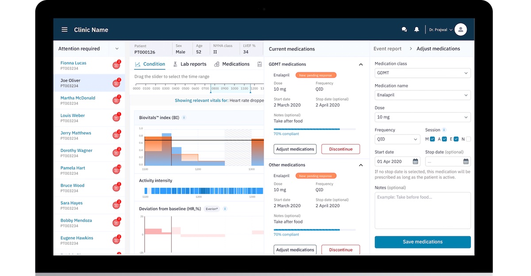Open the Start date calendar picker

pyautogui.click(x=415, y=161)
